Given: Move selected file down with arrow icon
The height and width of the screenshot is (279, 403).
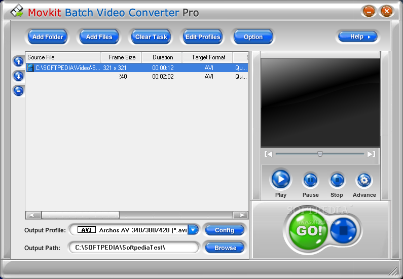Looking at the screenshot, I should 19,76.
